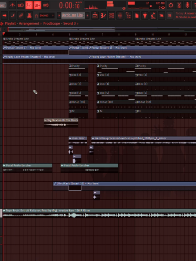Click the main snap magnet icon

(x=36, y=16)
